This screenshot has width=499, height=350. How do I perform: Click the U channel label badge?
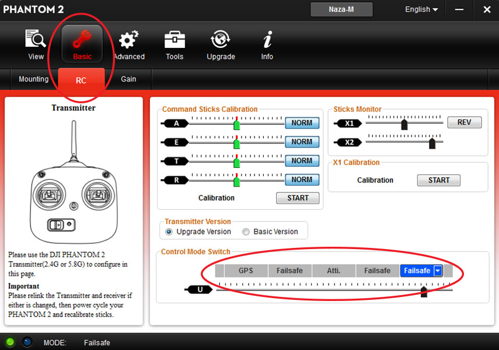pyautogui.click(x=198, y=289)
